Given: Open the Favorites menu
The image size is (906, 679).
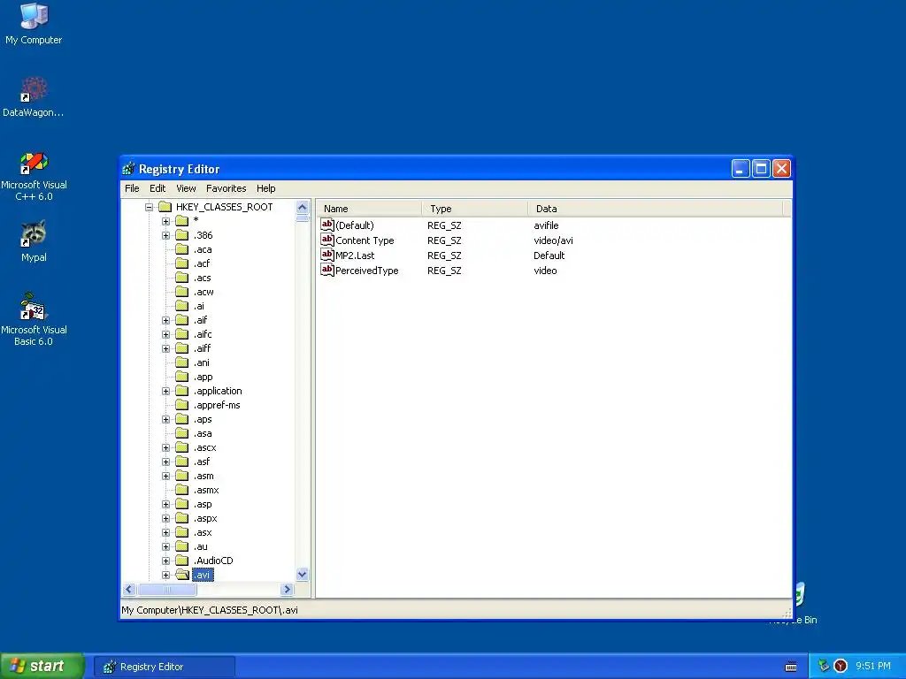Looking at the screenshot, I should tap(226, 188).
